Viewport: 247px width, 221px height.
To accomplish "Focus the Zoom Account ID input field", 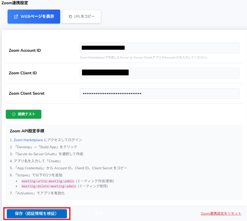I will tap(181, 48).
